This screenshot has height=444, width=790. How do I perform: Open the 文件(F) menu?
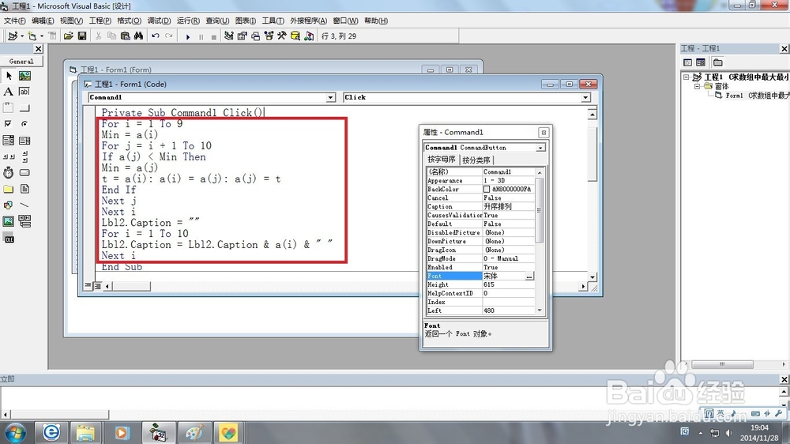coord(14,21)
